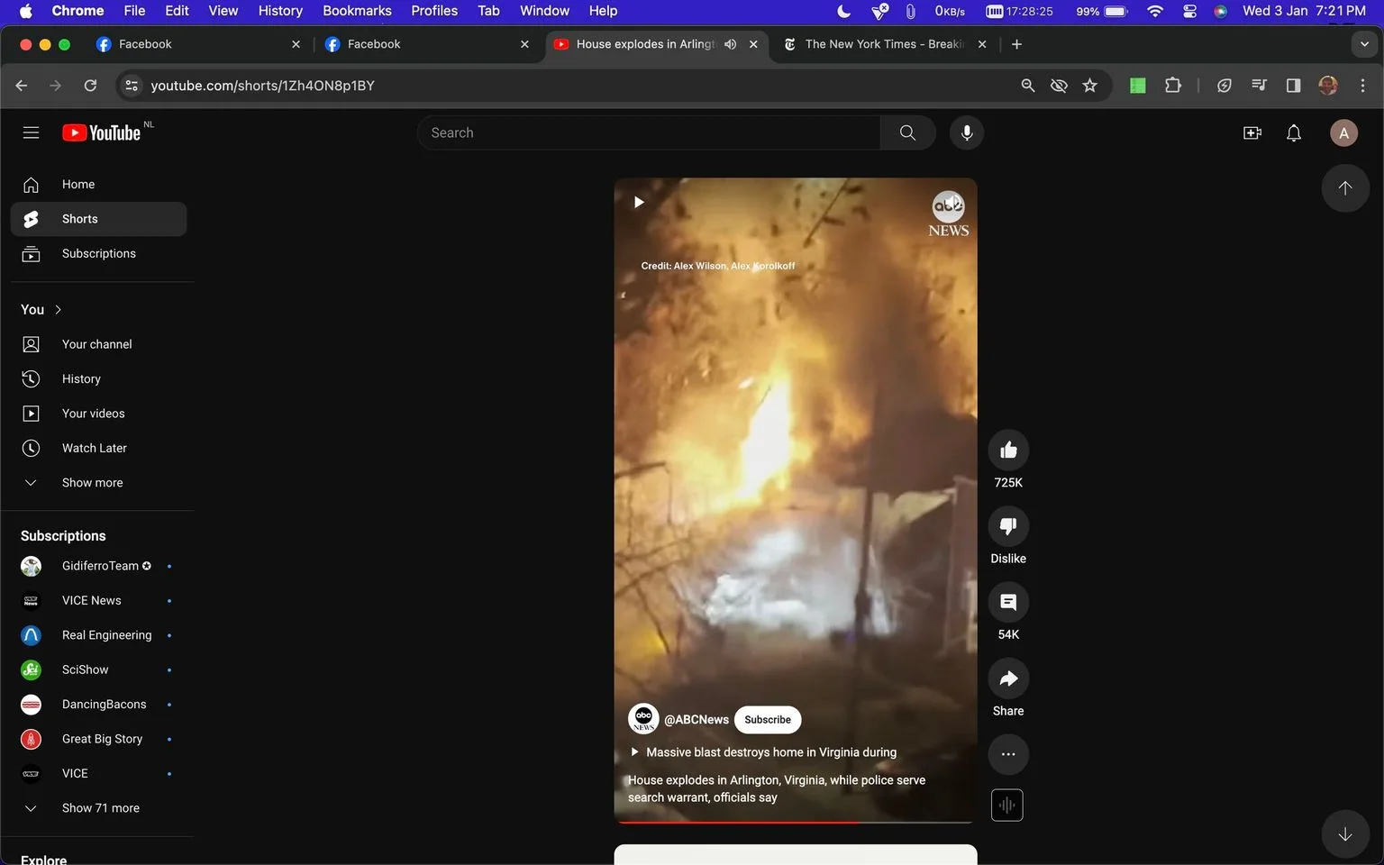The image size is (1384, 865).
Task: Play the paused short video
Action: click(639, 202)
